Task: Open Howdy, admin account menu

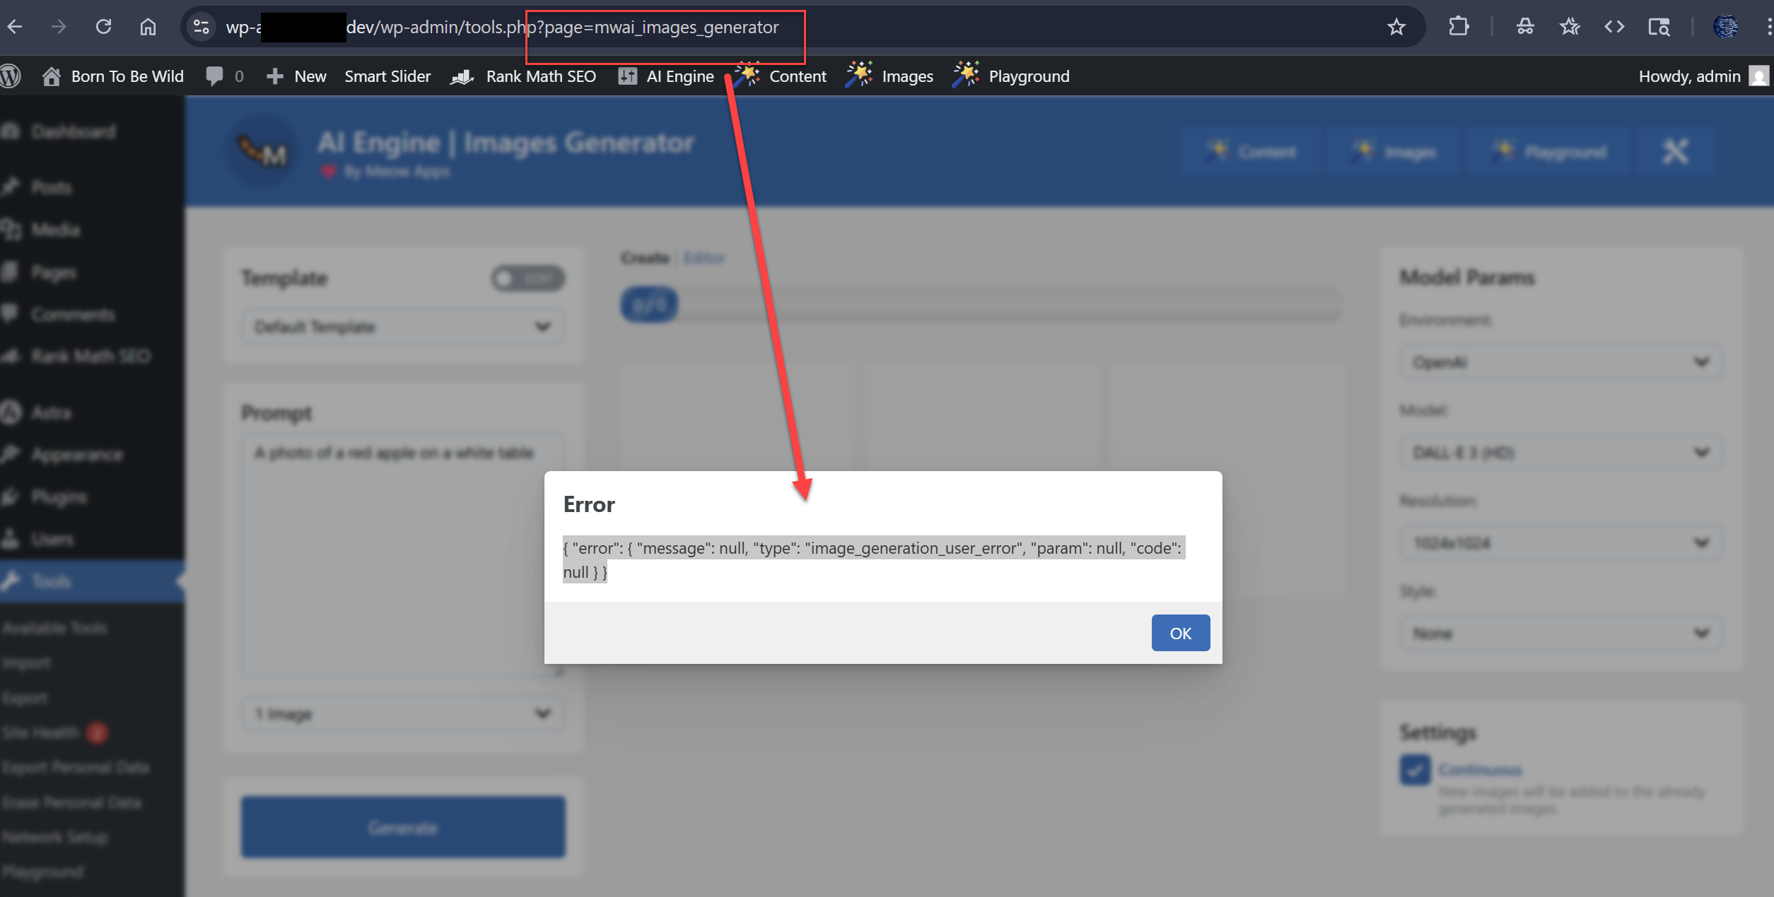Action: (1703, 76)
